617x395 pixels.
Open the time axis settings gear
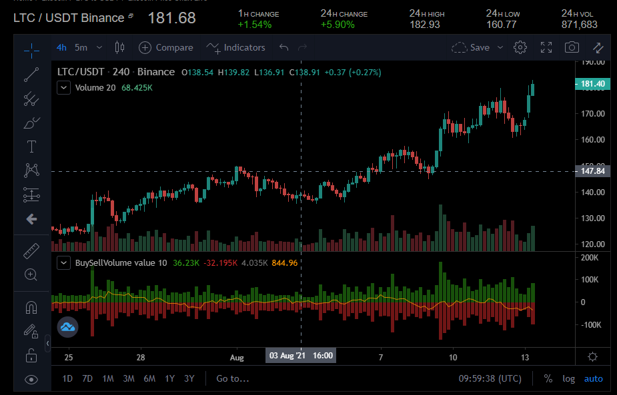click(x=592, y=357)
